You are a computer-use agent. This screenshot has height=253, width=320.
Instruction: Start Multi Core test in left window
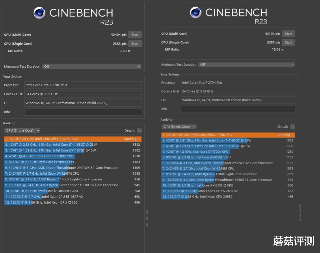point(135,35)
